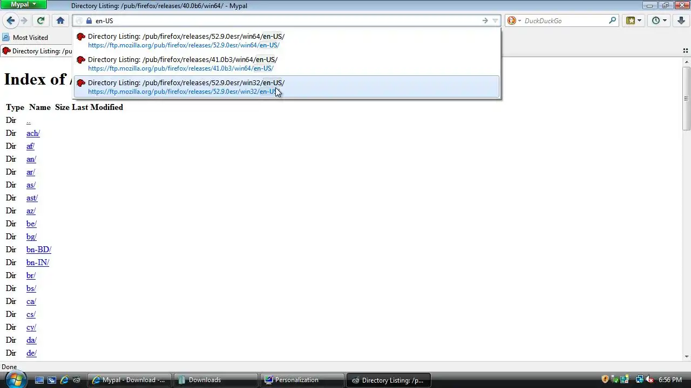Screen dimensions: 691x388
Task: Reload the current page
Action: click(40, 20)
